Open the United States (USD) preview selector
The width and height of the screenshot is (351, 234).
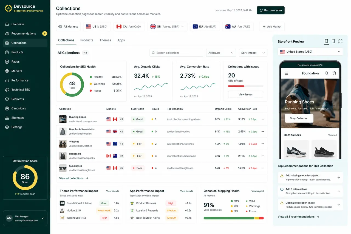(x=310, y=52)
